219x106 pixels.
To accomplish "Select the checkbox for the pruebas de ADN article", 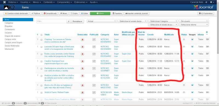I will coord(42,76).
